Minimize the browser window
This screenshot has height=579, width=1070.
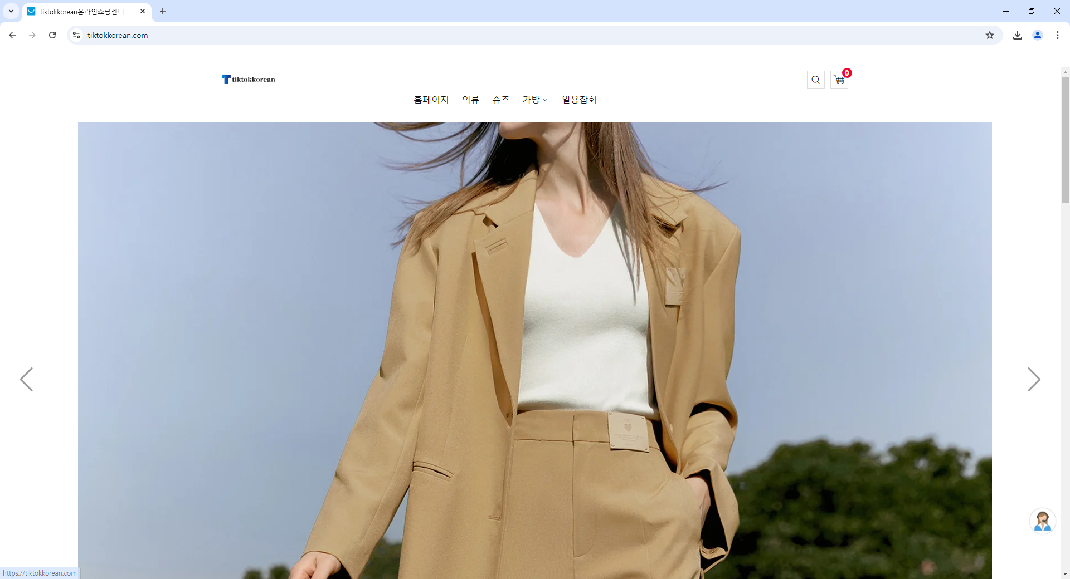[x=1006, y=11]
